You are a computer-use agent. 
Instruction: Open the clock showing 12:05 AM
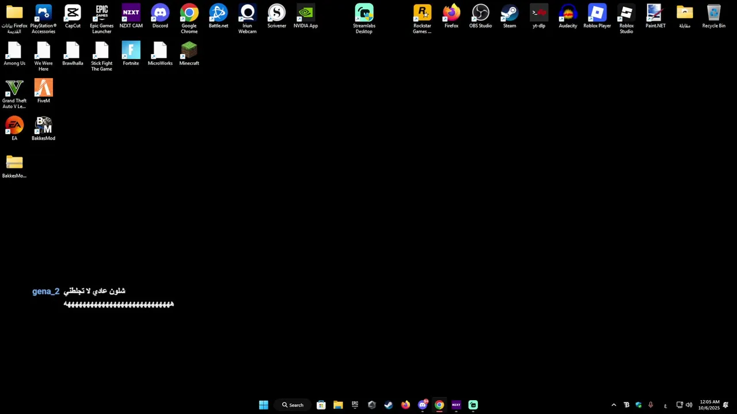pyautogui.click(x=709, y=405)
